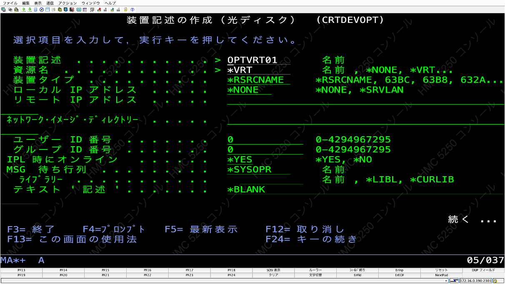Click the DUP フィールド keypad button
Screen dimensions: 505x284
pos(483,270)
